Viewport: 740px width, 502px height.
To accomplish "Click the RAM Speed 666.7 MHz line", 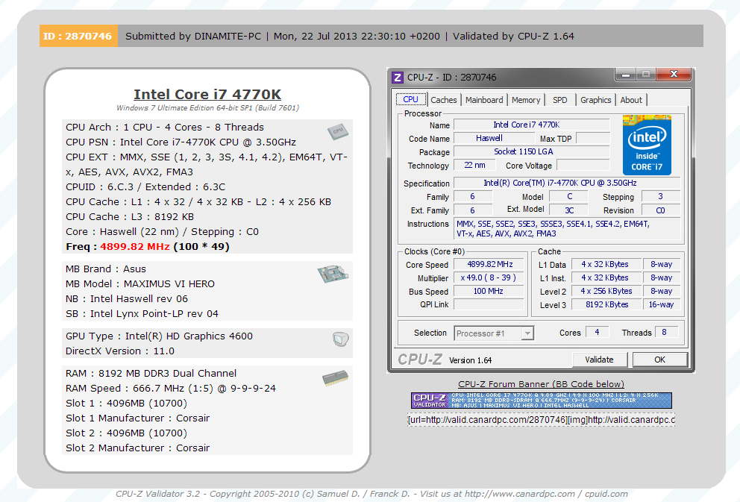I will point(171,389).
